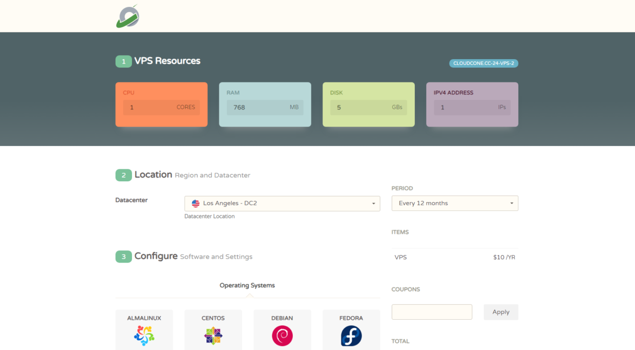Click the coupon code input field

coord(432,312)
